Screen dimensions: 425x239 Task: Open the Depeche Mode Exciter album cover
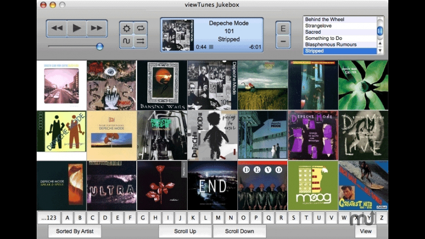363,85
